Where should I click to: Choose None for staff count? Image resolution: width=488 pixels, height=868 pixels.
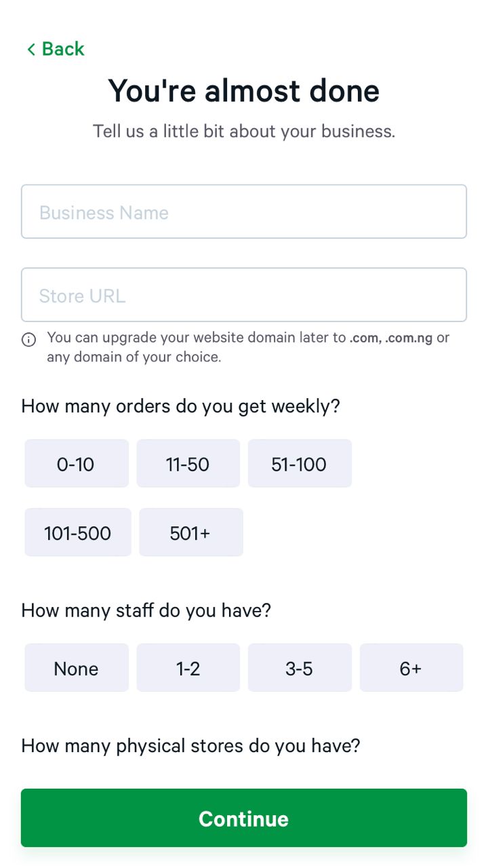(x=77, y=669)
